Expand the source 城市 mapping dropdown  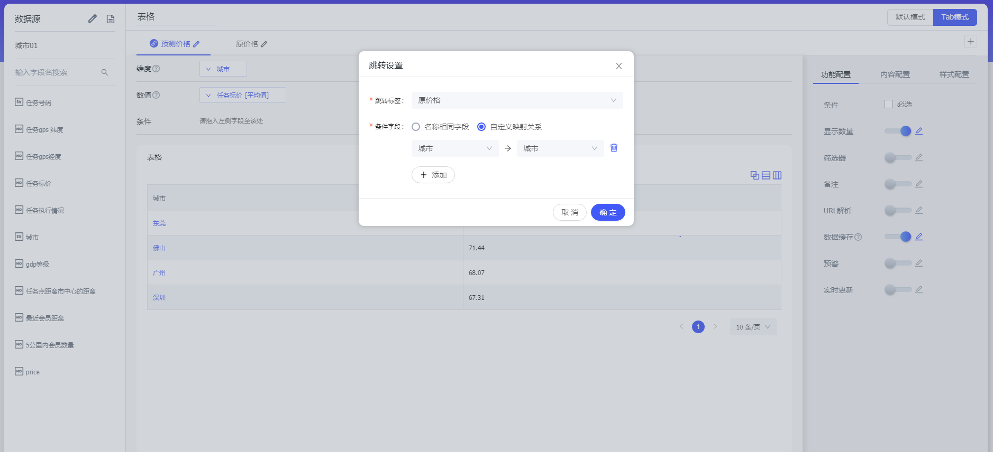[454, 148]
